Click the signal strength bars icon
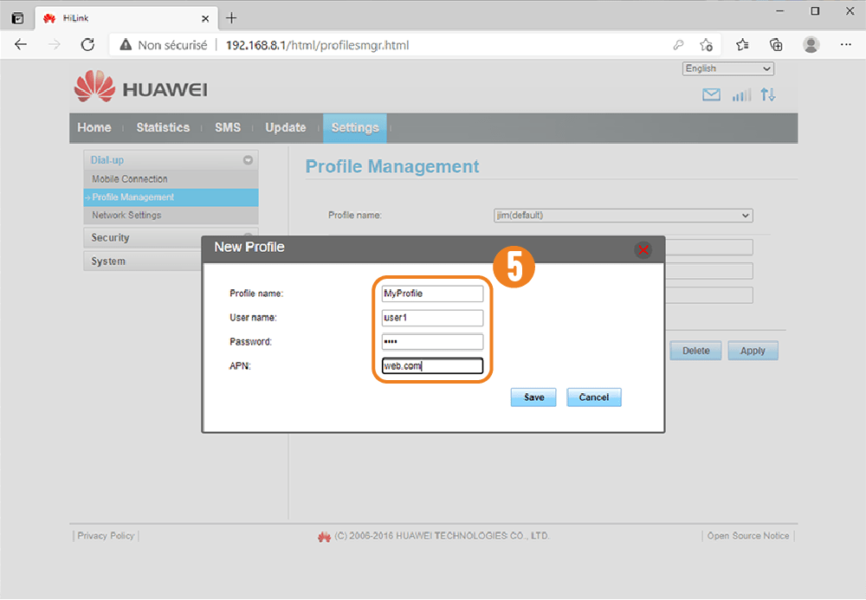This screenshot has width=866, height=600. (742, 95)
